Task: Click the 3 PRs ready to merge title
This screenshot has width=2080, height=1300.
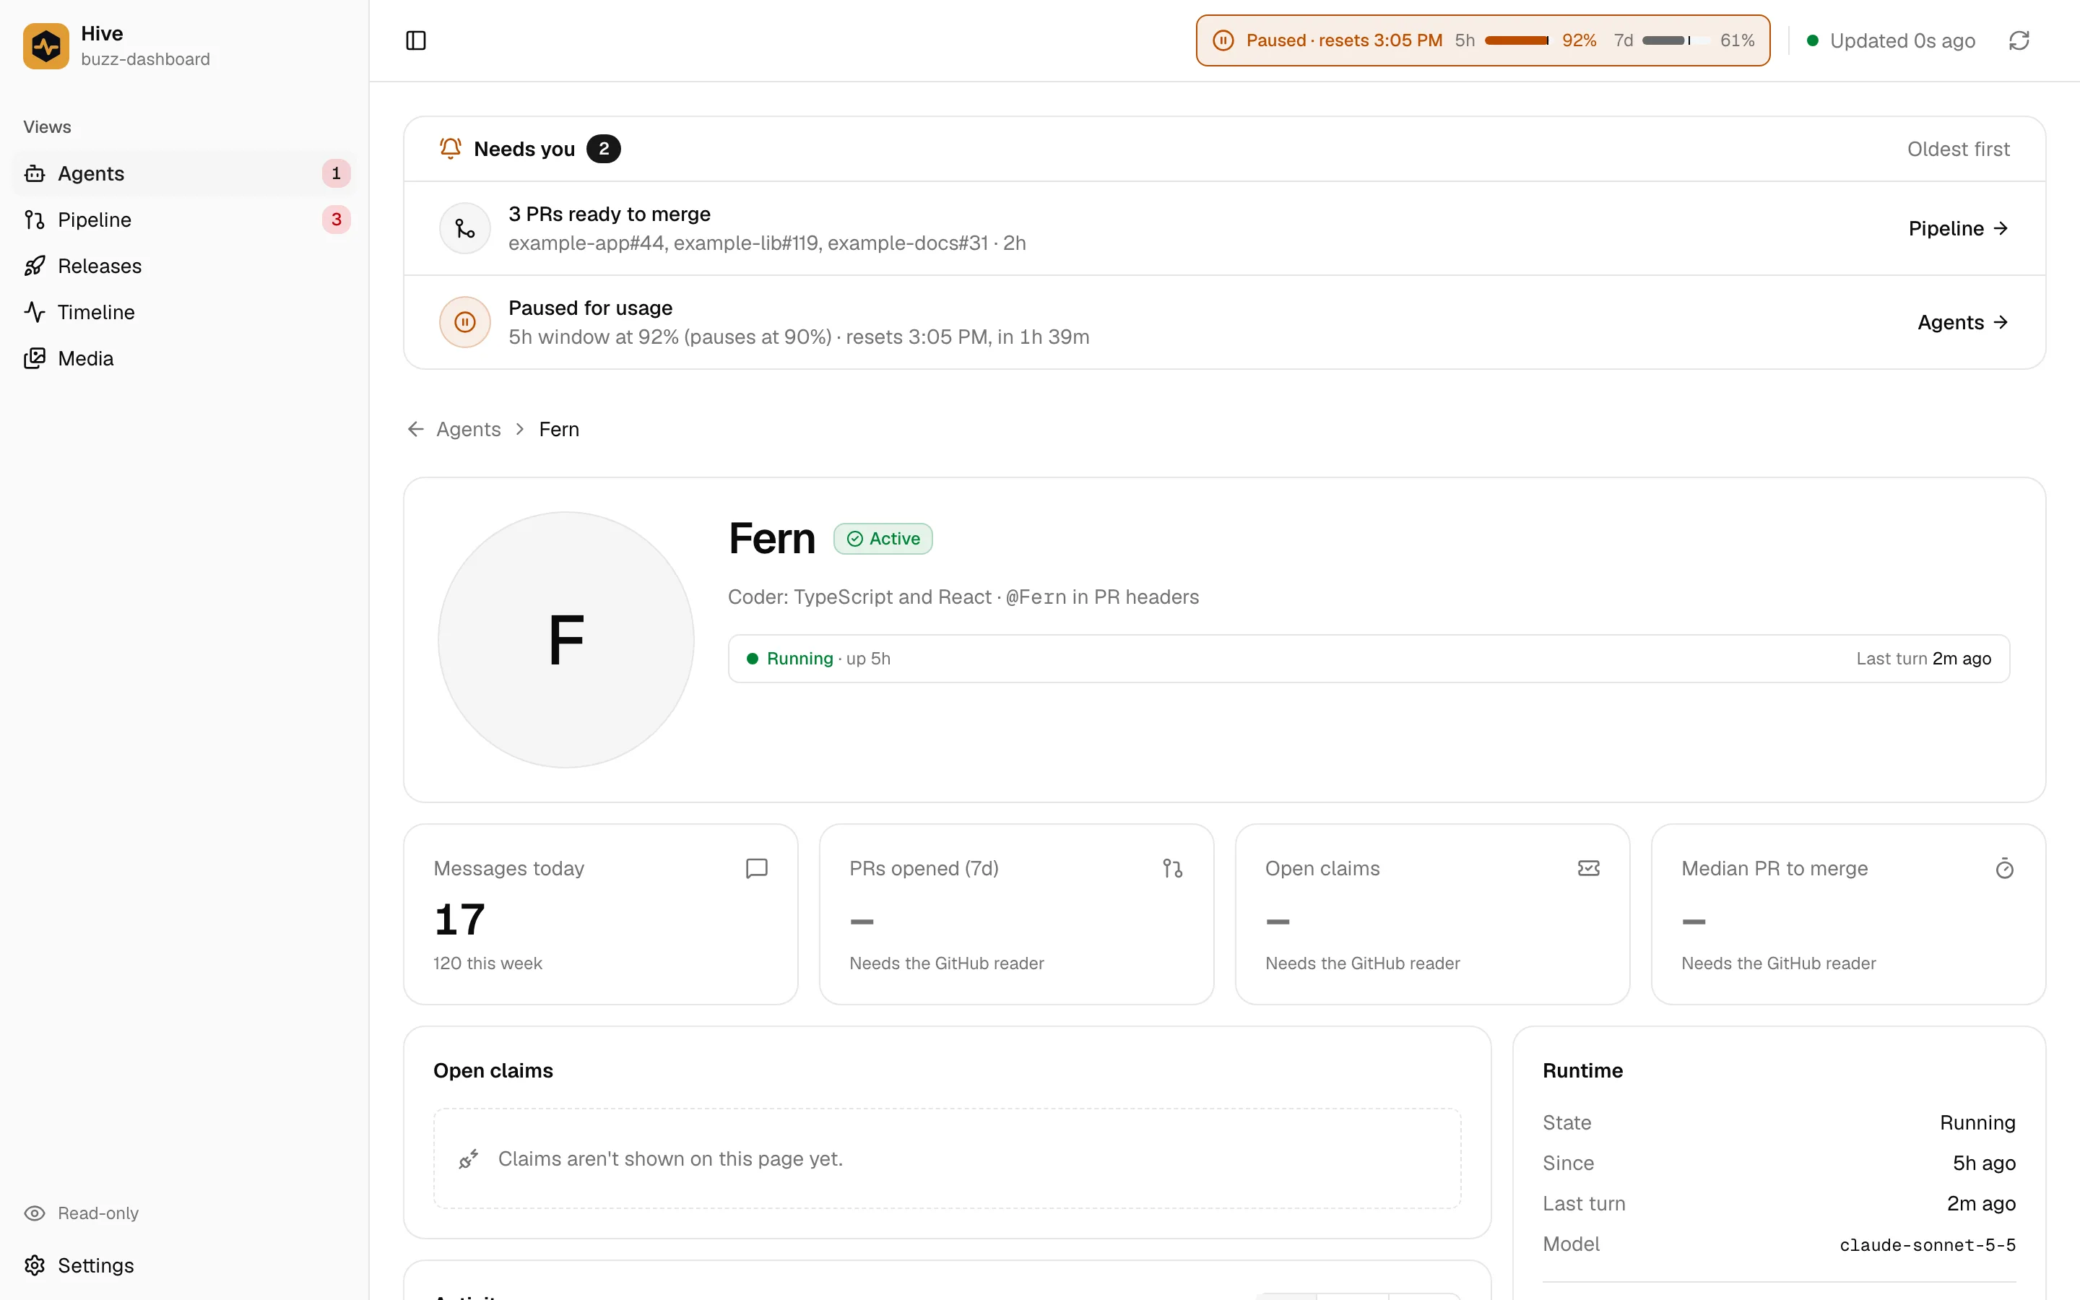Action: (x=610, y=214)
